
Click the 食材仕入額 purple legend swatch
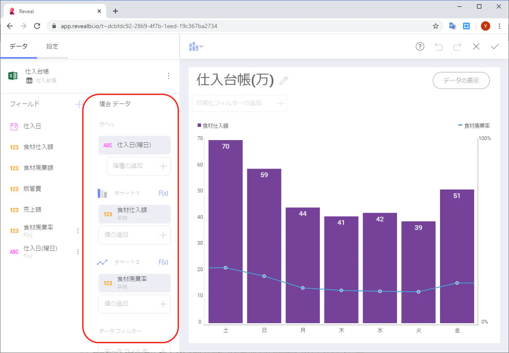pyautogui.click(x=199, y=125)
